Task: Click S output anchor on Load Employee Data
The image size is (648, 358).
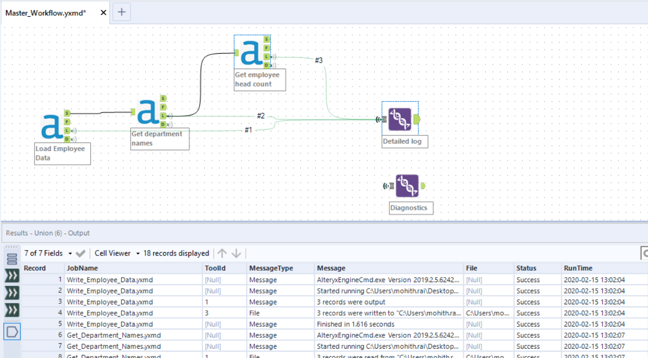Action: [67, 113]
